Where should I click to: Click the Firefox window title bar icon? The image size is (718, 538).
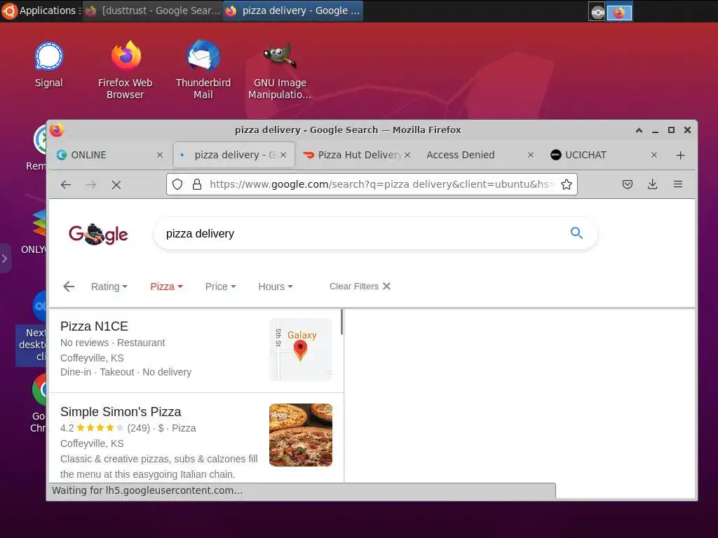(57, 130)
